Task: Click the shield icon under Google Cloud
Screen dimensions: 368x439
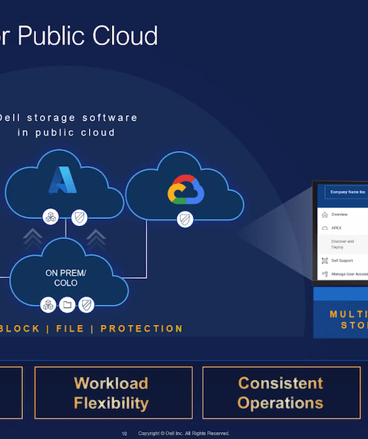Action: tap(185, 219)
